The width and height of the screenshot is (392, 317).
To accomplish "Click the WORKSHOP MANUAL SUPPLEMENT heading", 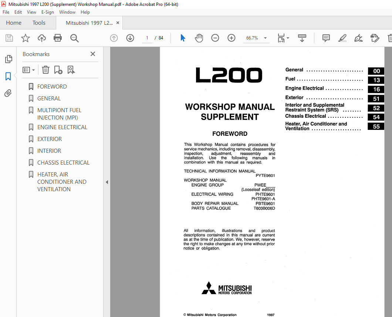I will click(230, 112).
